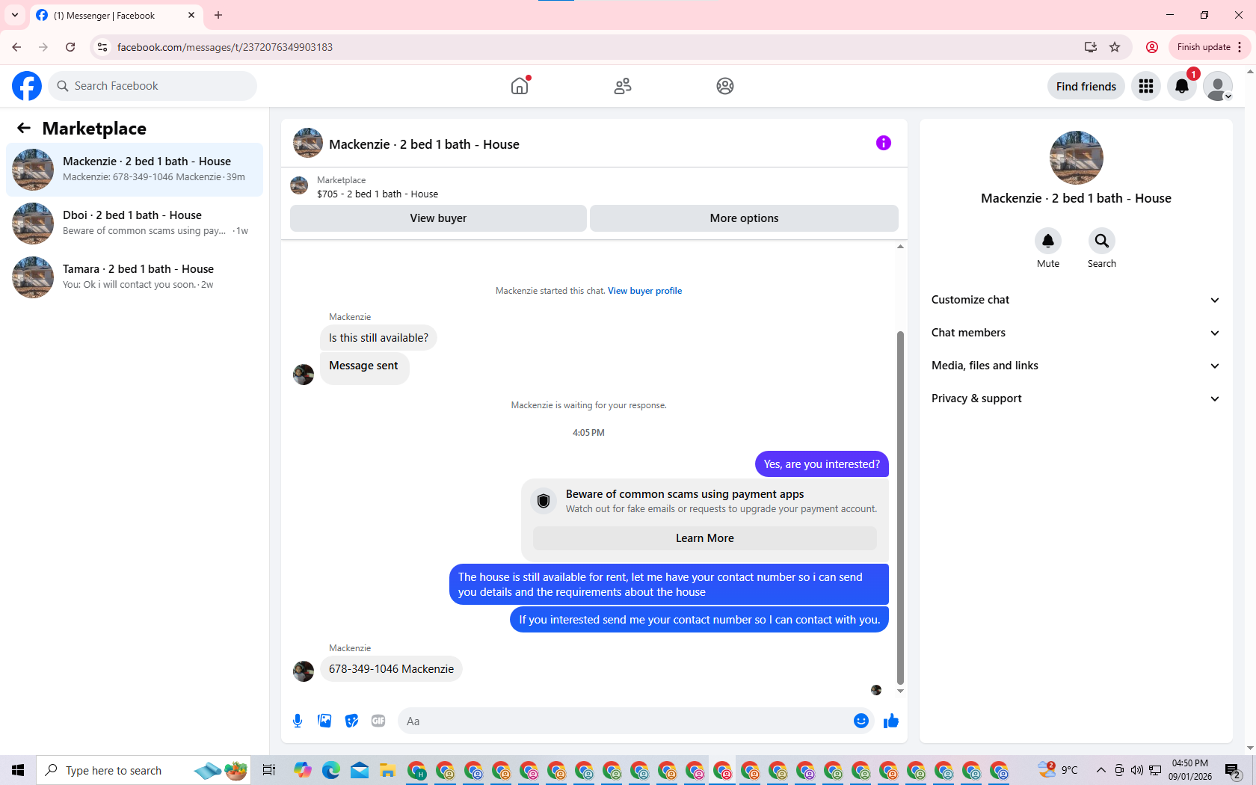Select the Messenger | Facebook browser tab
This screenshot has height=785, width=1256.
click(116, 15)
